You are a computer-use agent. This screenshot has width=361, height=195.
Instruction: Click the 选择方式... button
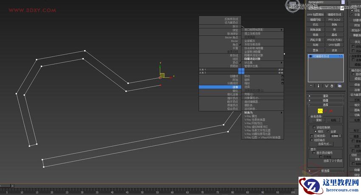(324, 144)
